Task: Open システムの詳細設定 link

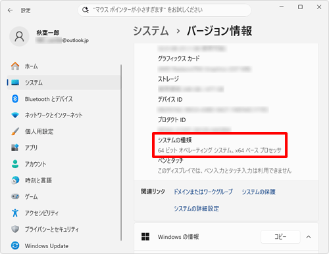Action: (x=197, y=209)
